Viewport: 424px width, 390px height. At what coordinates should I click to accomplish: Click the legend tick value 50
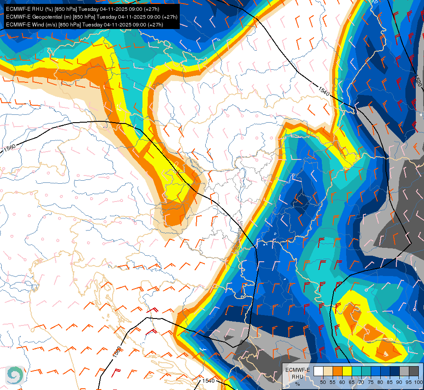tap(323, 382)
